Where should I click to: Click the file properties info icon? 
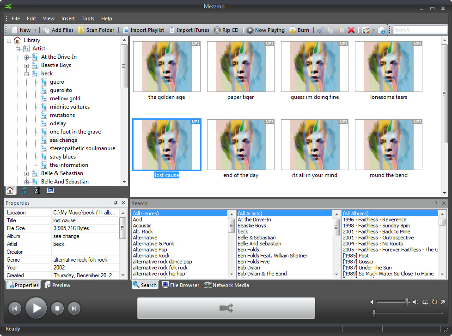[381, 30]
